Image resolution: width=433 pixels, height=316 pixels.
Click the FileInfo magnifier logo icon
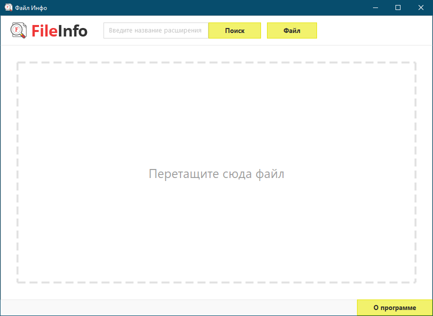coord(19,30)
